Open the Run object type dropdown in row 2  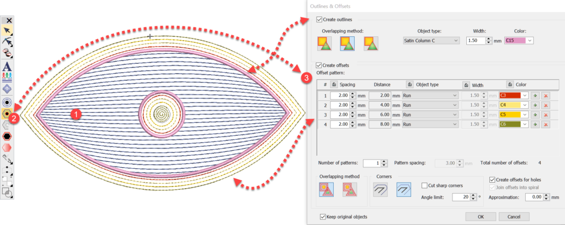pos(430,105)
